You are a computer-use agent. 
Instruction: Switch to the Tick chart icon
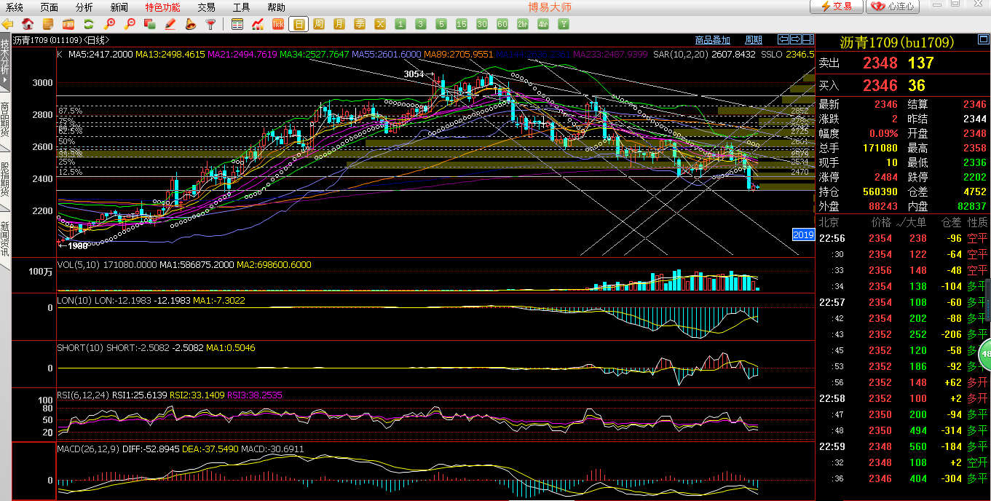point(278,24)
